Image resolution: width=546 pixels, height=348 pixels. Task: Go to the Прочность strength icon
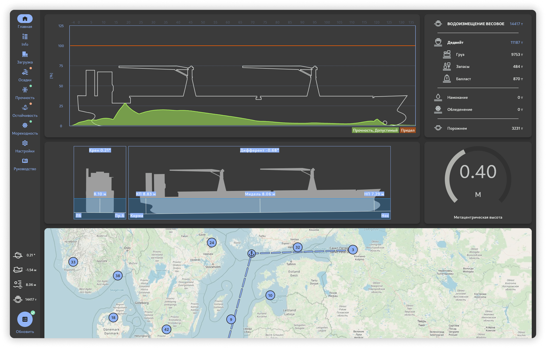click(25, 90)
